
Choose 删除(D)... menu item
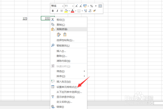pos(68,56)
